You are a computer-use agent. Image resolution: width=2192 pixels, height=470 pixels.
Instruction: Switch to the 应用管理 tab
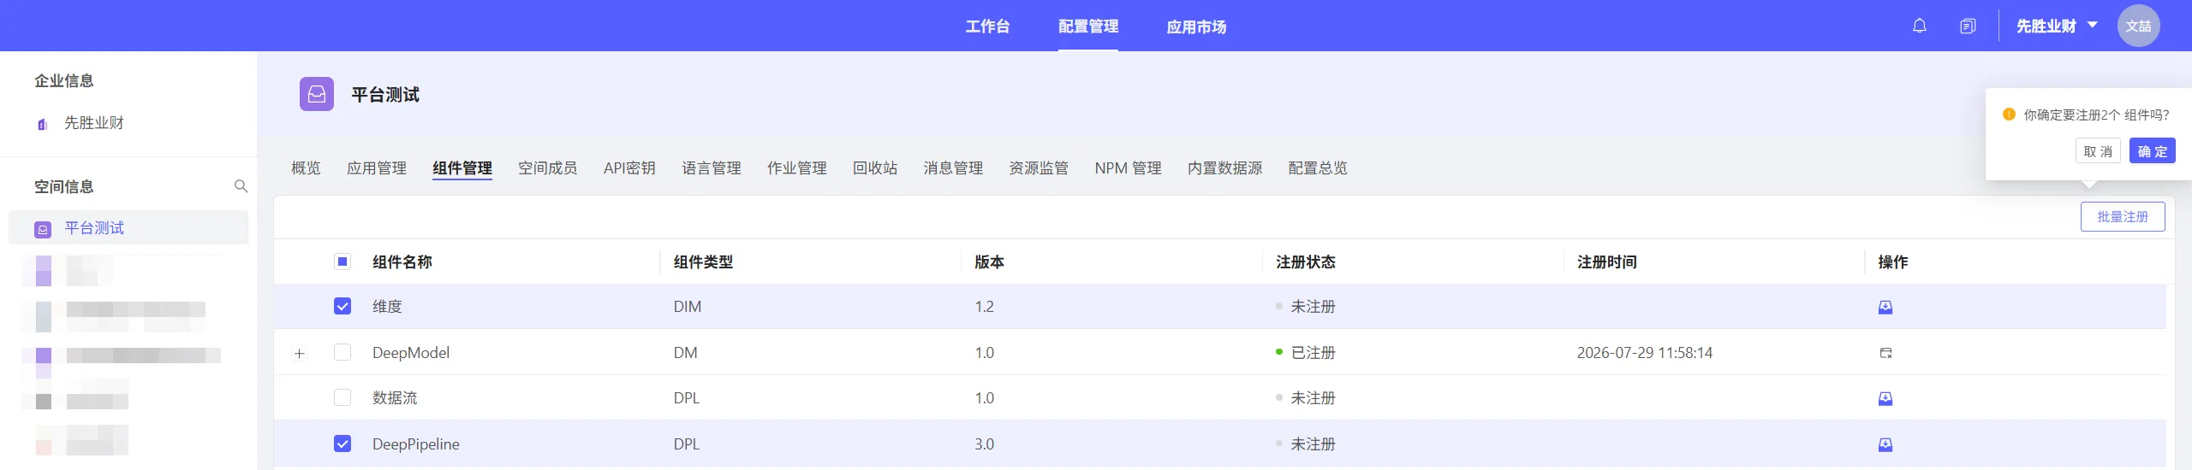pos(377,167)
